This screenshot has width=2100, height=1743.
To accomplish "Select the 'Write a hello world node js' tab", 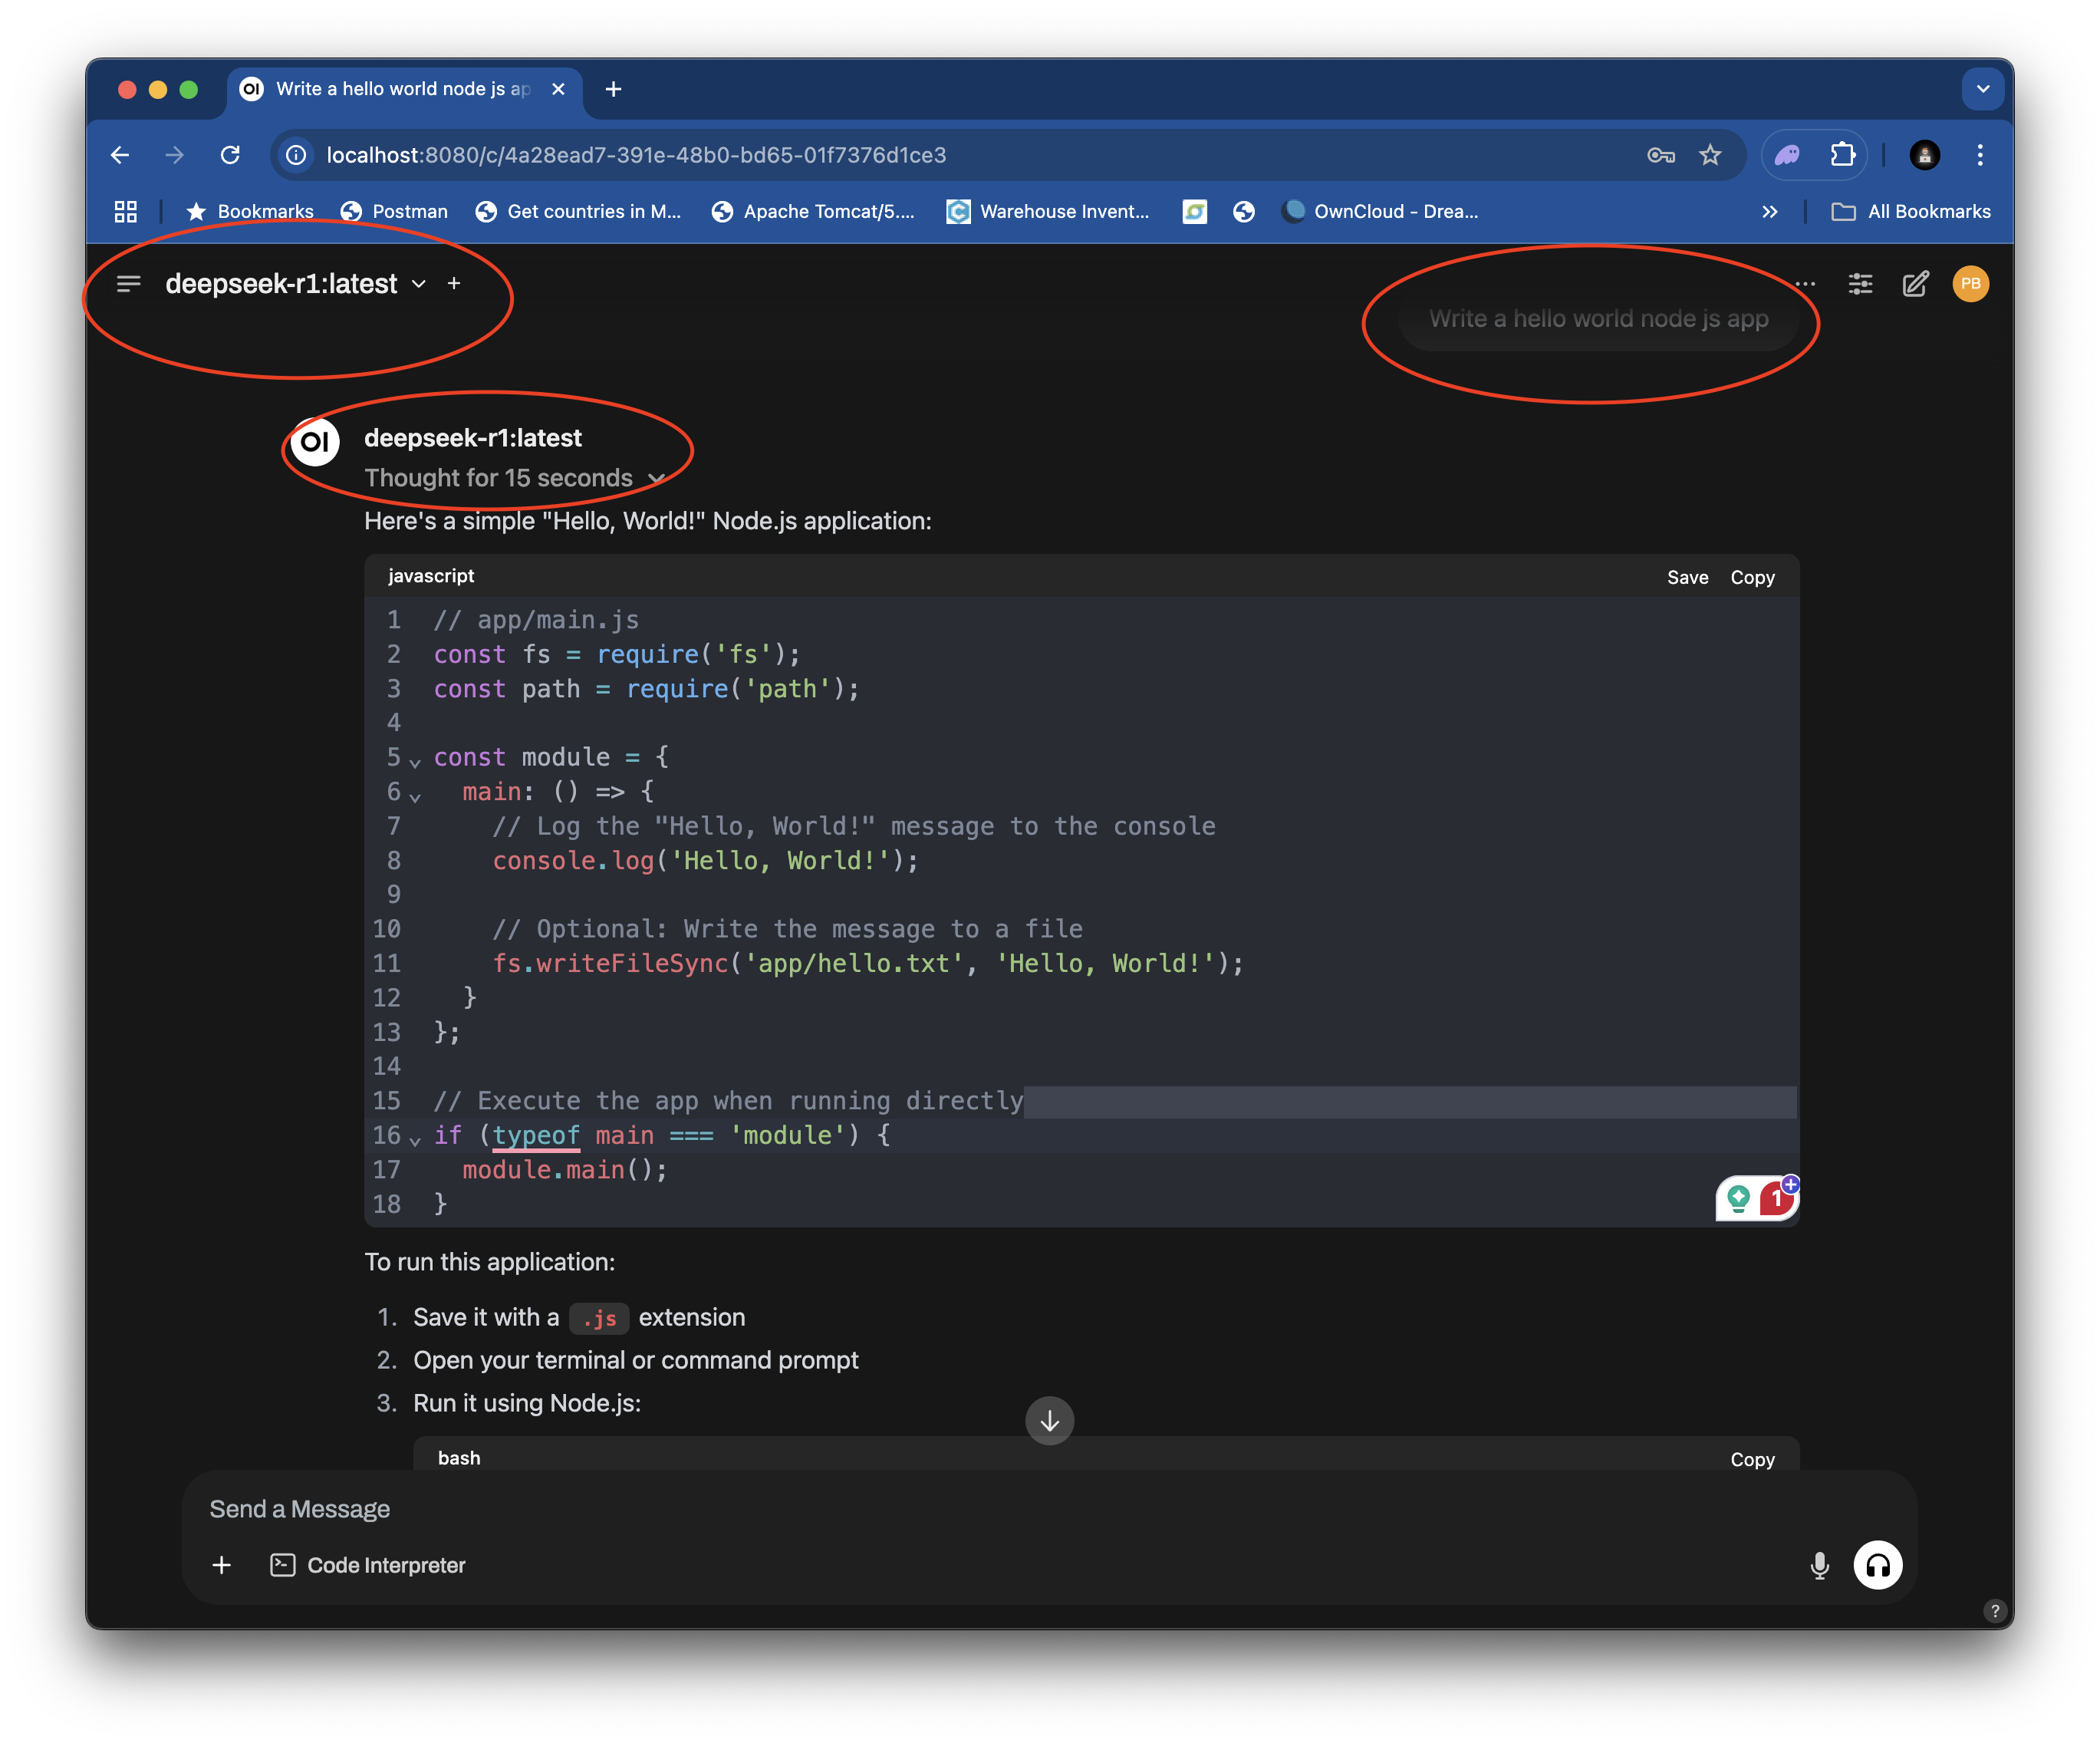I will 402,89.
